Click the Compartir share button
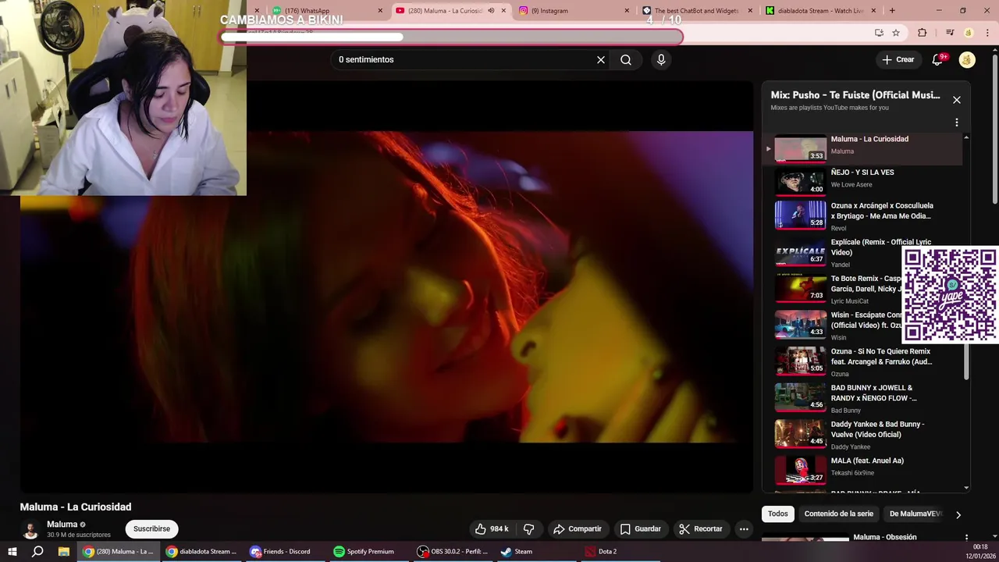Image resolution: width=999 pixels, height=562 pixels. (x=577, y=528)
